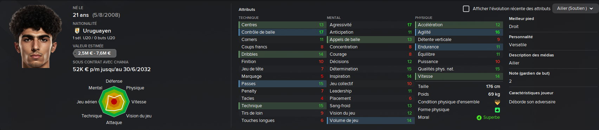The height and width of the screenshot is (130, 599).
Task: Click the Uruguayen nationality link
Action: (x=97, y=31)
